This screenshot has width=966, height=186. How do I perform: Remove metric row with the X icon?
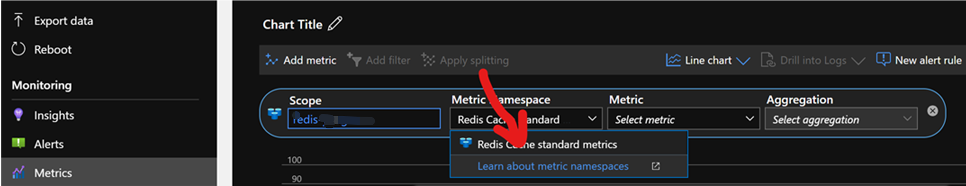click(x=932, y=111)
